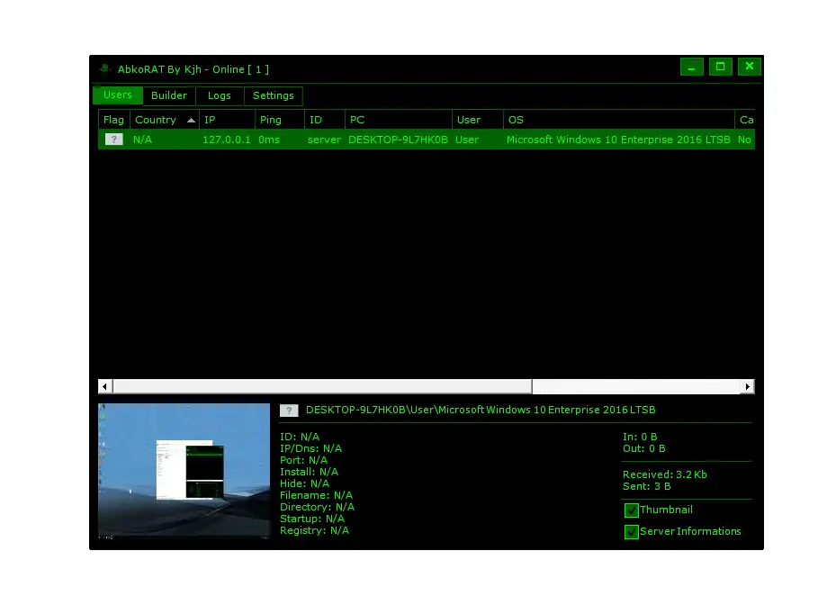Screen dimensions: 836x596
Task: Go to the Settings tab
Action: click(273, 95)
